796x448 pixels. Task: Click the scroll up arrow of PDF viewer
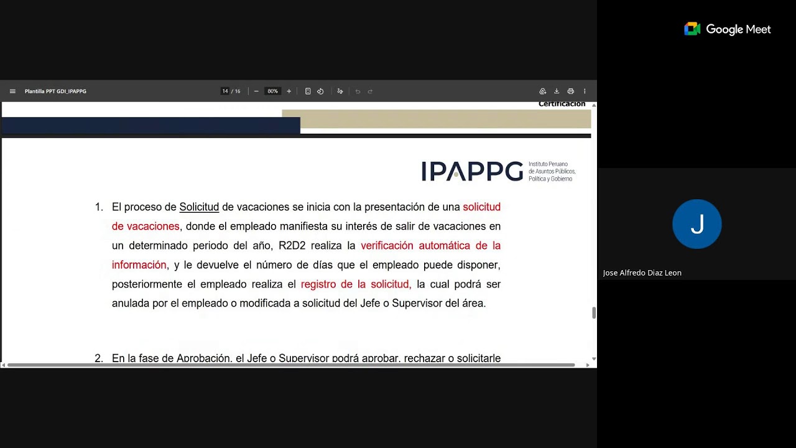[594, 106]
